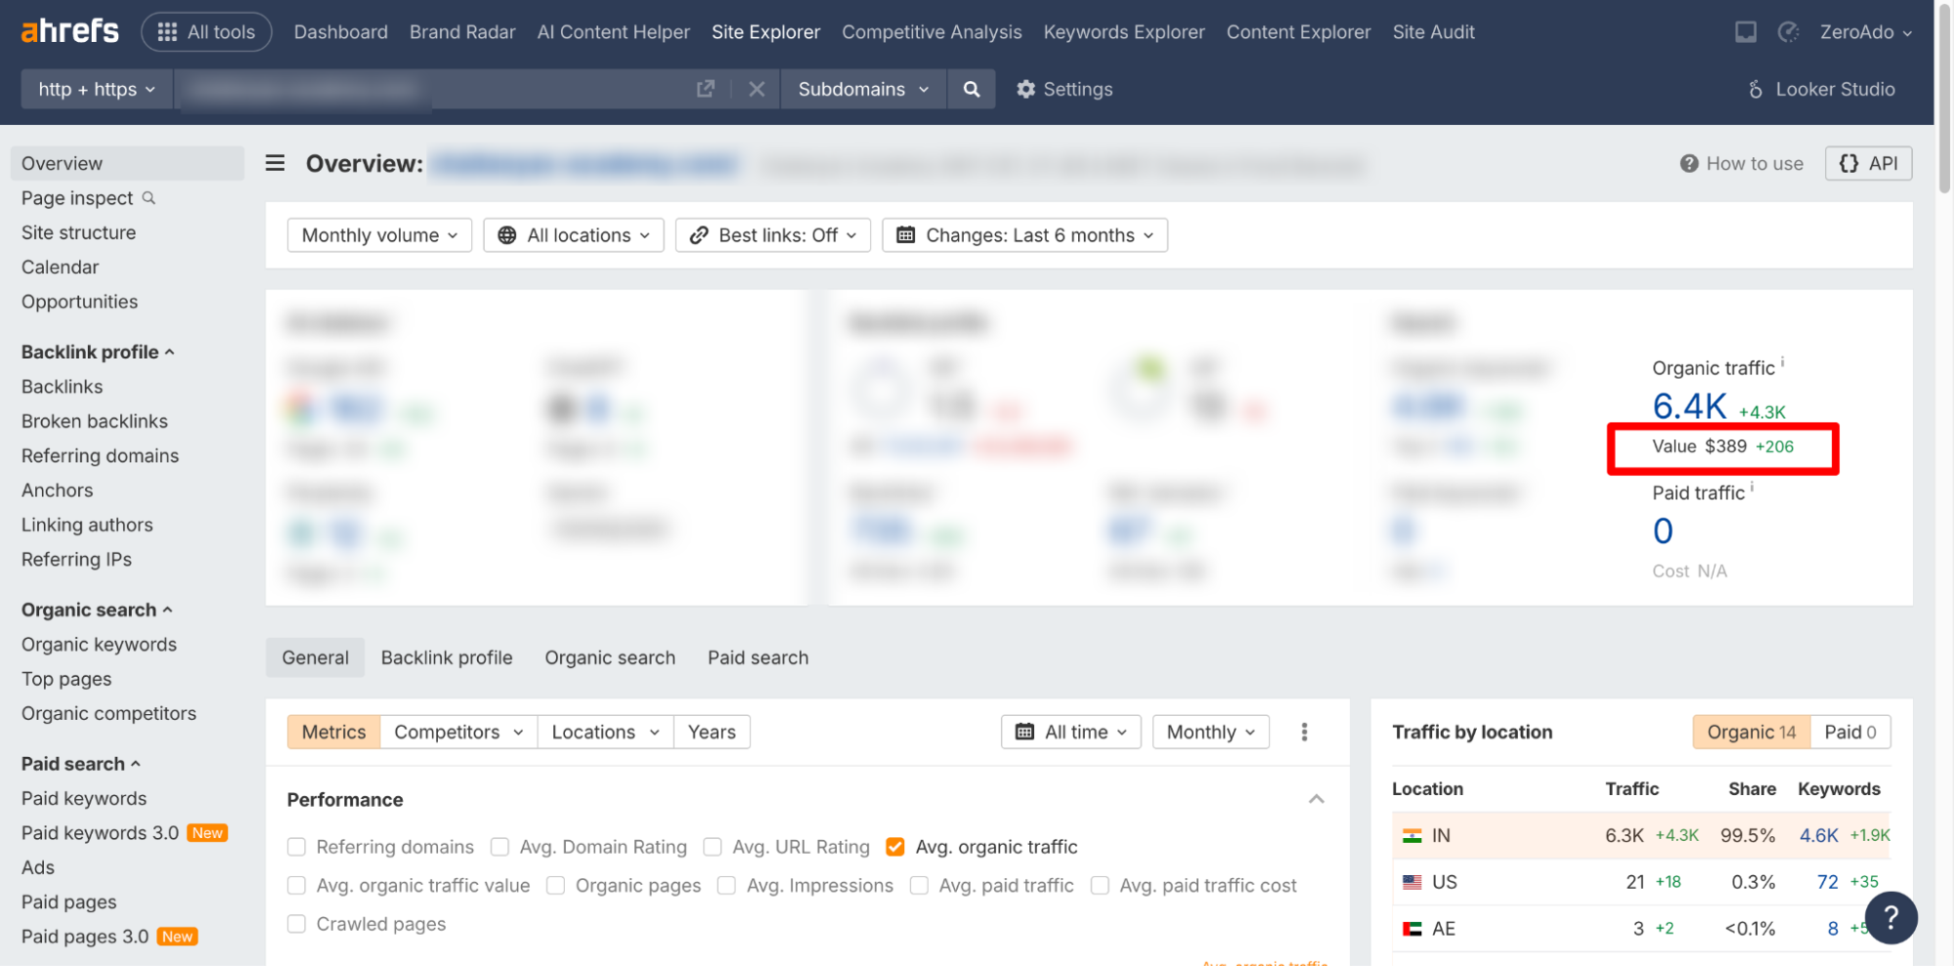The width and height of the screenshot is (1954, 966).
Task: Enable the Referring domains checkbox
Action: pos(296,847)
